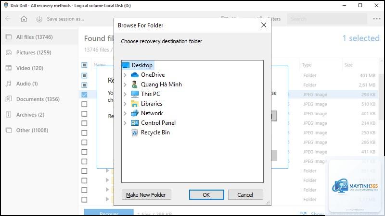Click the dialog resize grip corner

tap(268, 203)
